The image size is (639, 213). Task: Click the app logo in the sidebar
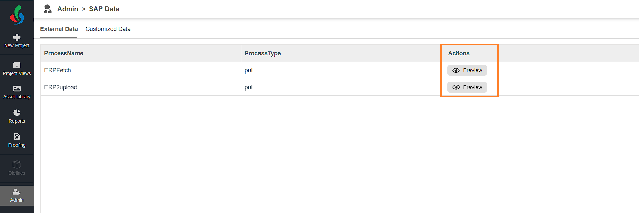pos(17,15)
